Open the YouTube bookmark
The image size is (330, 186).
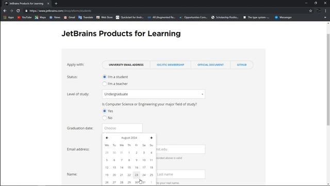click(x=24, y=17)
